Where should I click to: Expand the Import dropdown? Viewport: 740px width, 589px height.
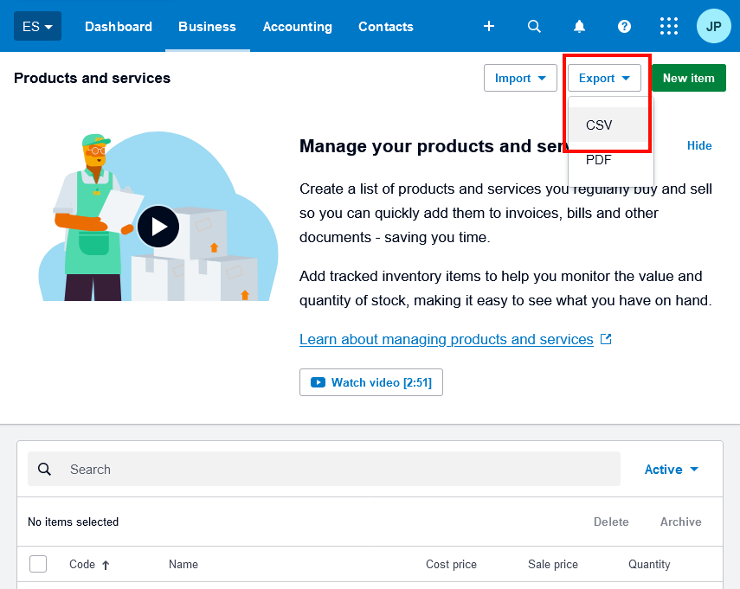tap(520, 78)
